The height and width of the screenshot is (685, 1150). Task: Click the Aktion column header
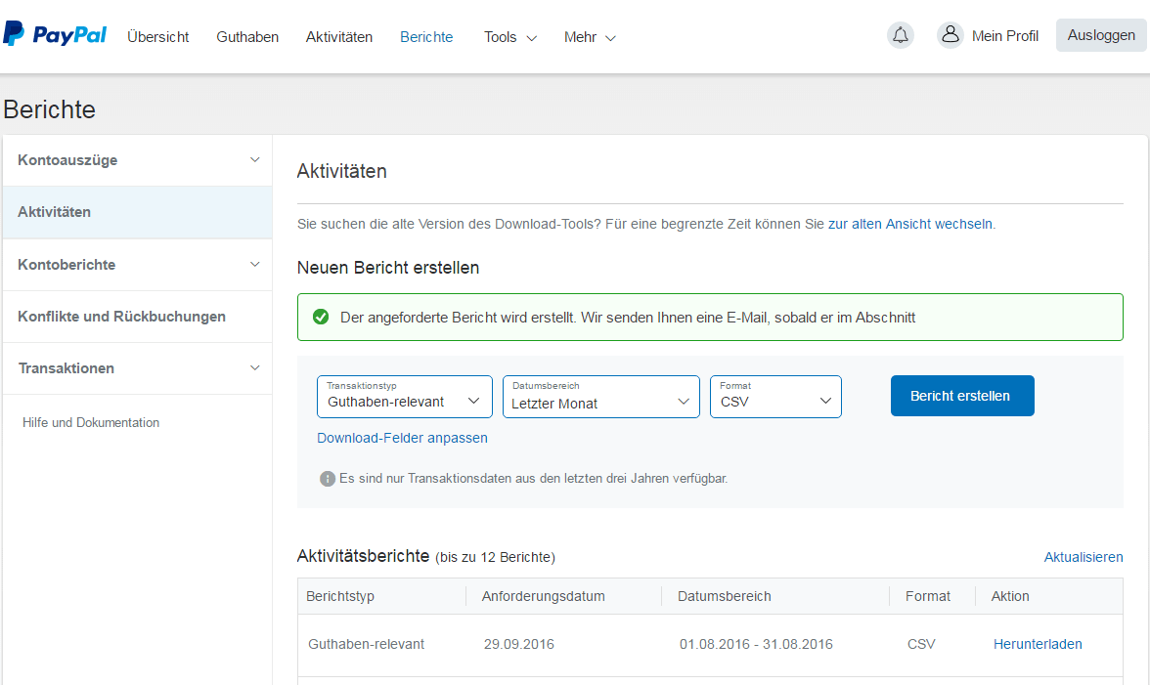1010,596
